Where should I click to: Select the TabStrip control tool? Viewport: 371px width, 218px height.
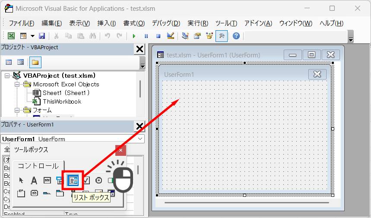[47, 193]
